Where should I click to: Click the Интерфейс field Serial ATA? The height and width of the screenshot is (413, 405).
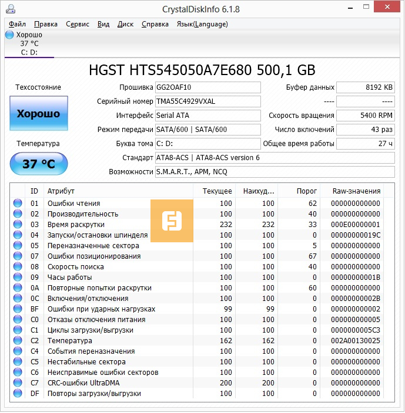pyautogui.click(x=208, y=116)
